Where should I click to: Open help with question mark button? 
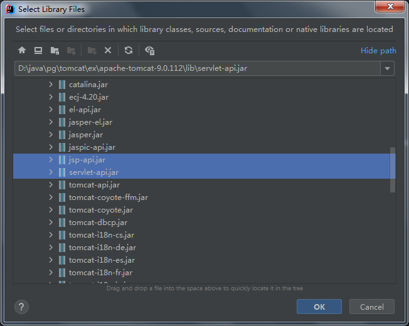22,307
